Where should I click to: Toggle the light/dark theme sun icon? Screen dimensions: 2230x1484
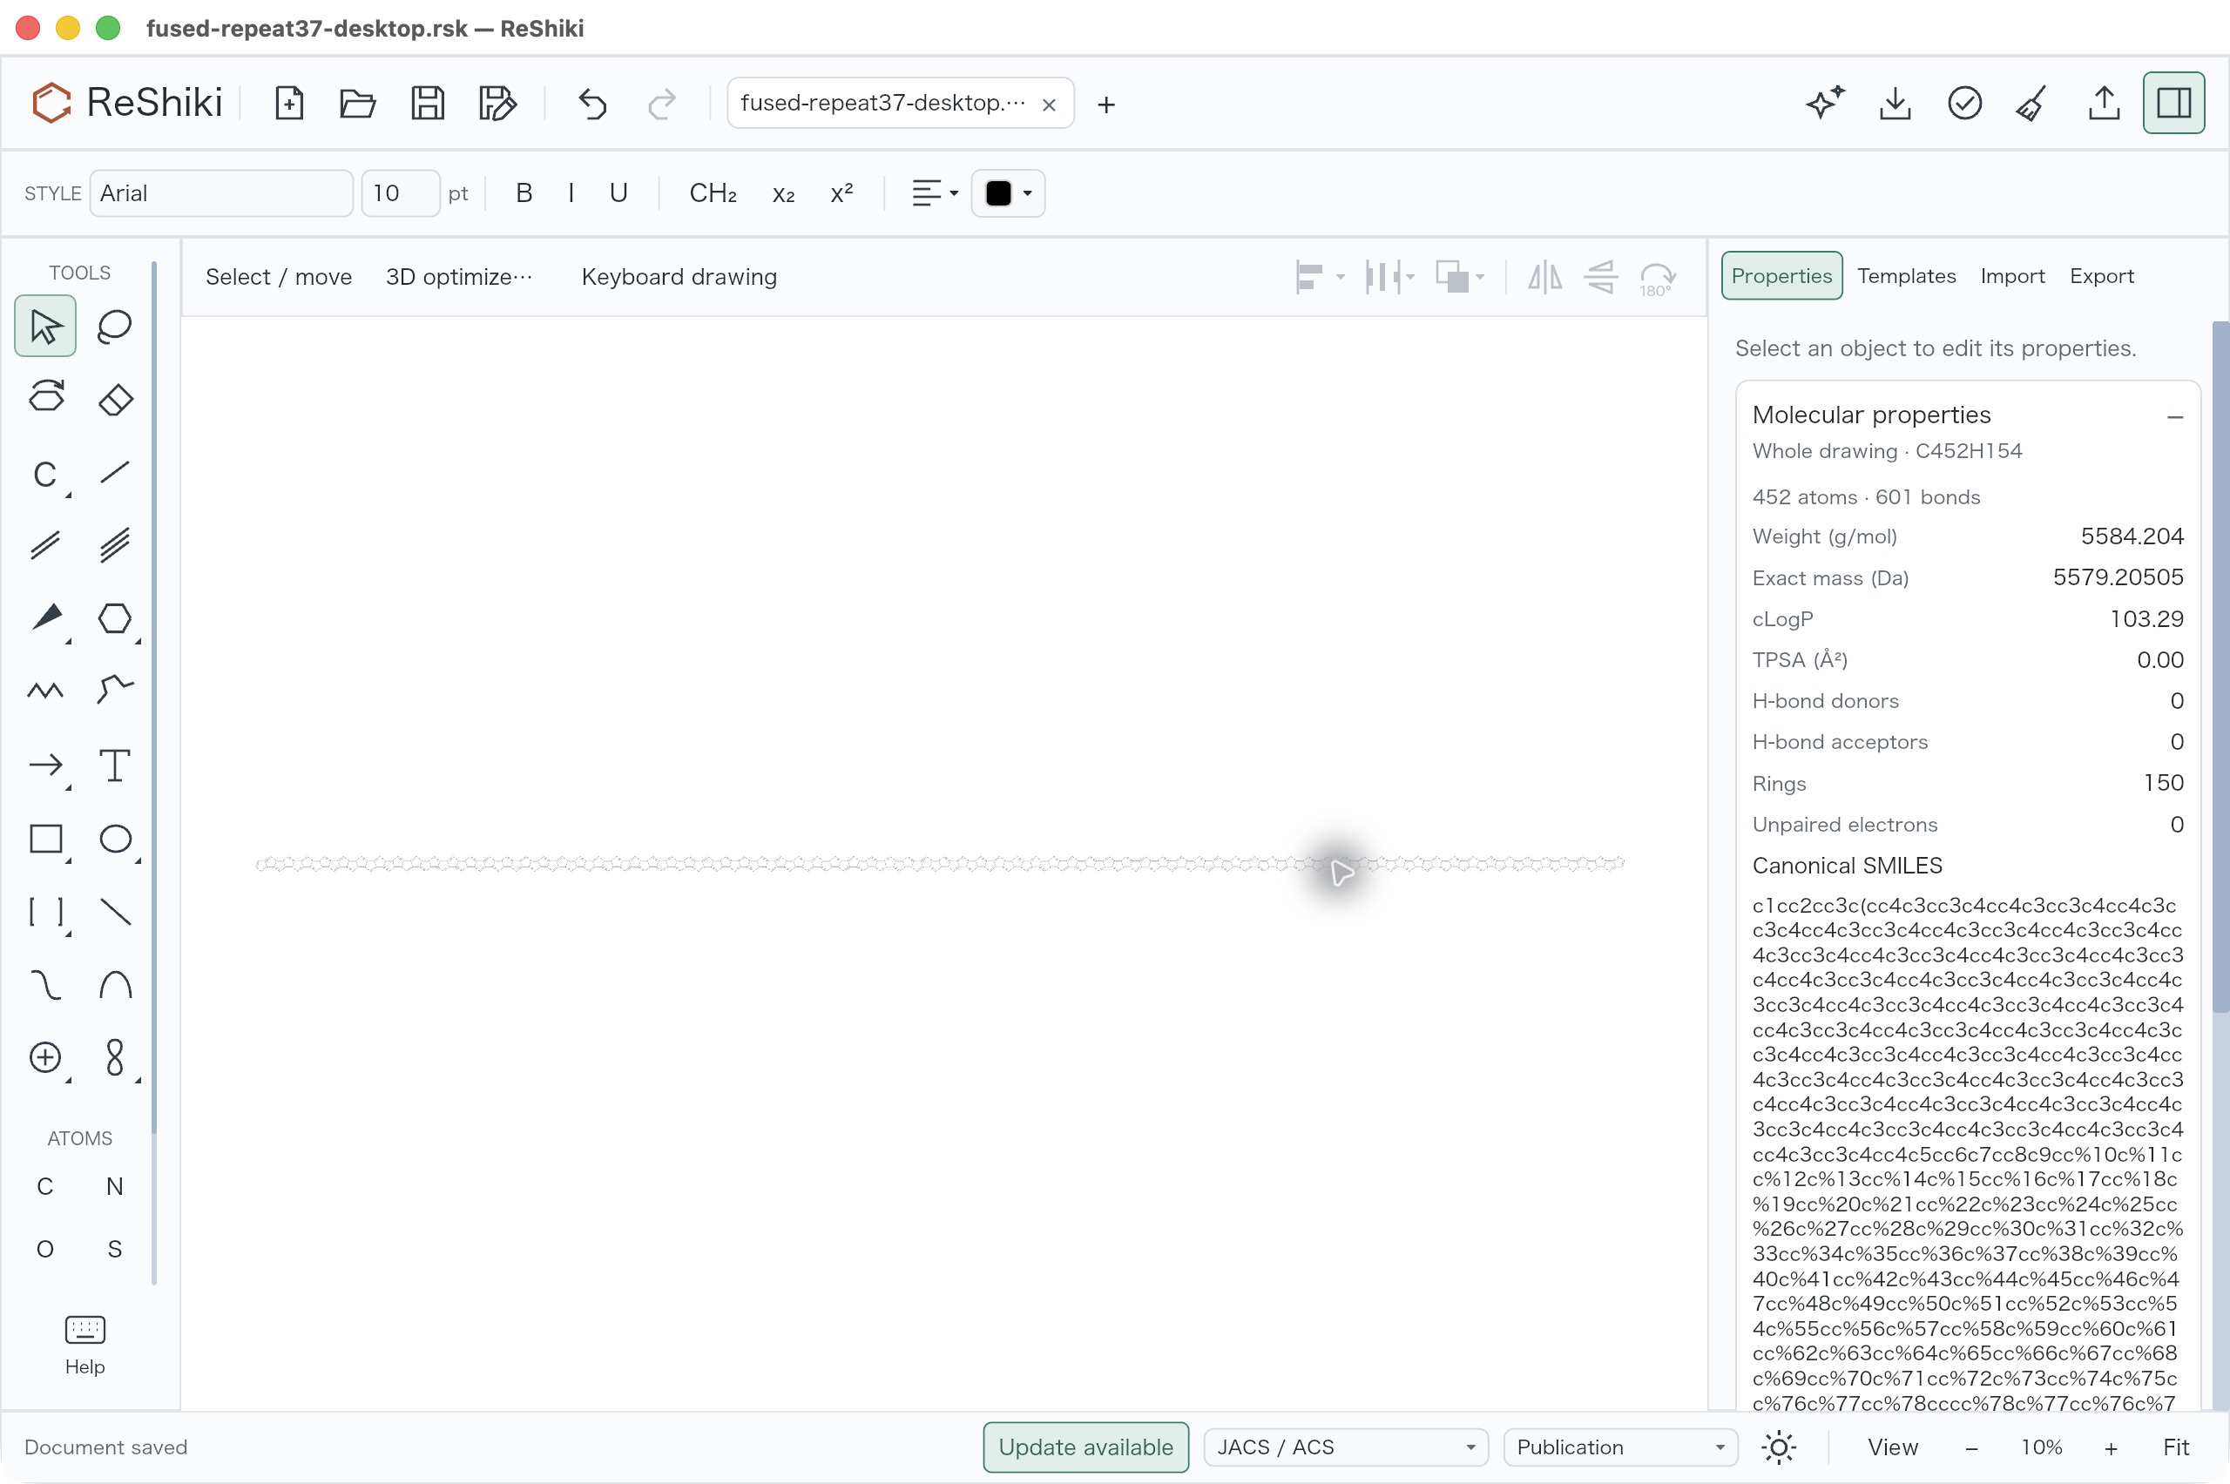point(1779,1447)
